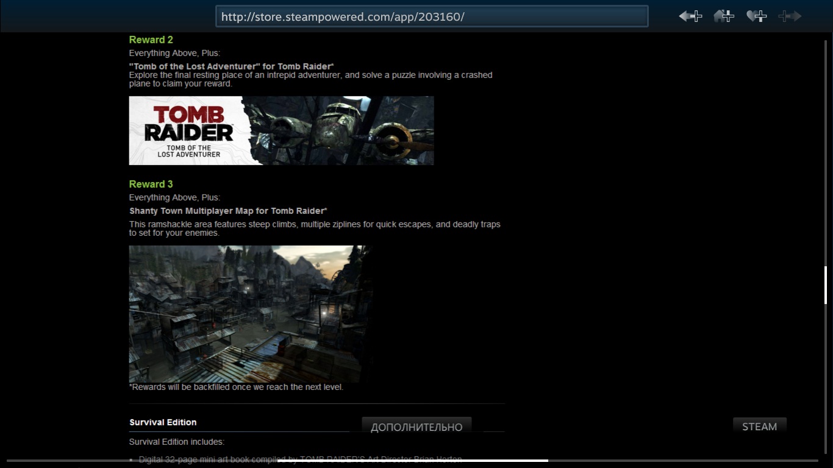
Task: Click "Tomb of the Lost Adventurer" title text
Action: pyautogui.click(x=231, y=66)
